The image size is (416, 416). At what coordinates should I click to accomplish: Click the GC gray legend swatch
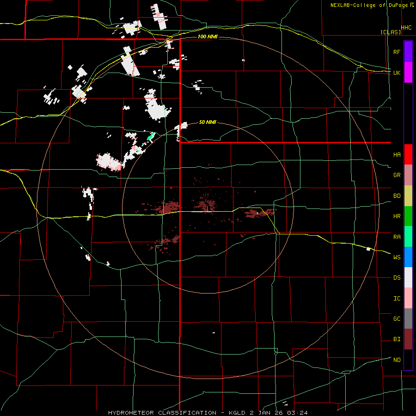tap(408, 318)
